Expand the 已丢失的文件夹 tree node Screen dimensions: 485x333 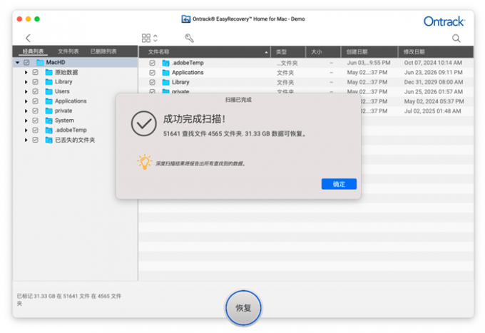26,140
